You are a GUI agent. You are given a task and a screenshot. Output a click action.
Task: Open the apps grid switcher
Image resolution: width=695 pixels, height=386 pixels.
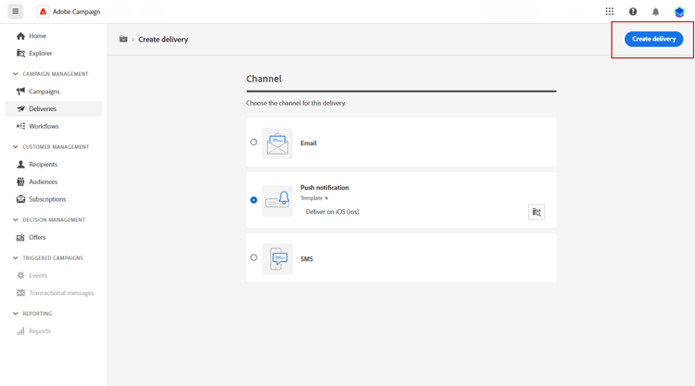610,12
